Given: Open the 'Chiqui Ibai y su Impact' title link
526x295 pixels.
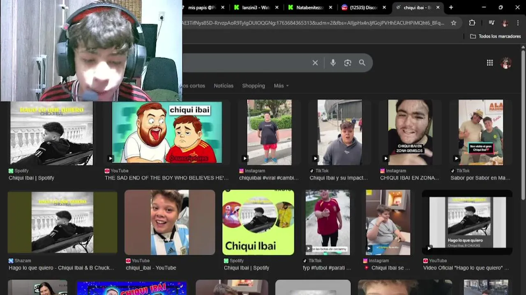Looking at the screenshot, I should point(339,178).
